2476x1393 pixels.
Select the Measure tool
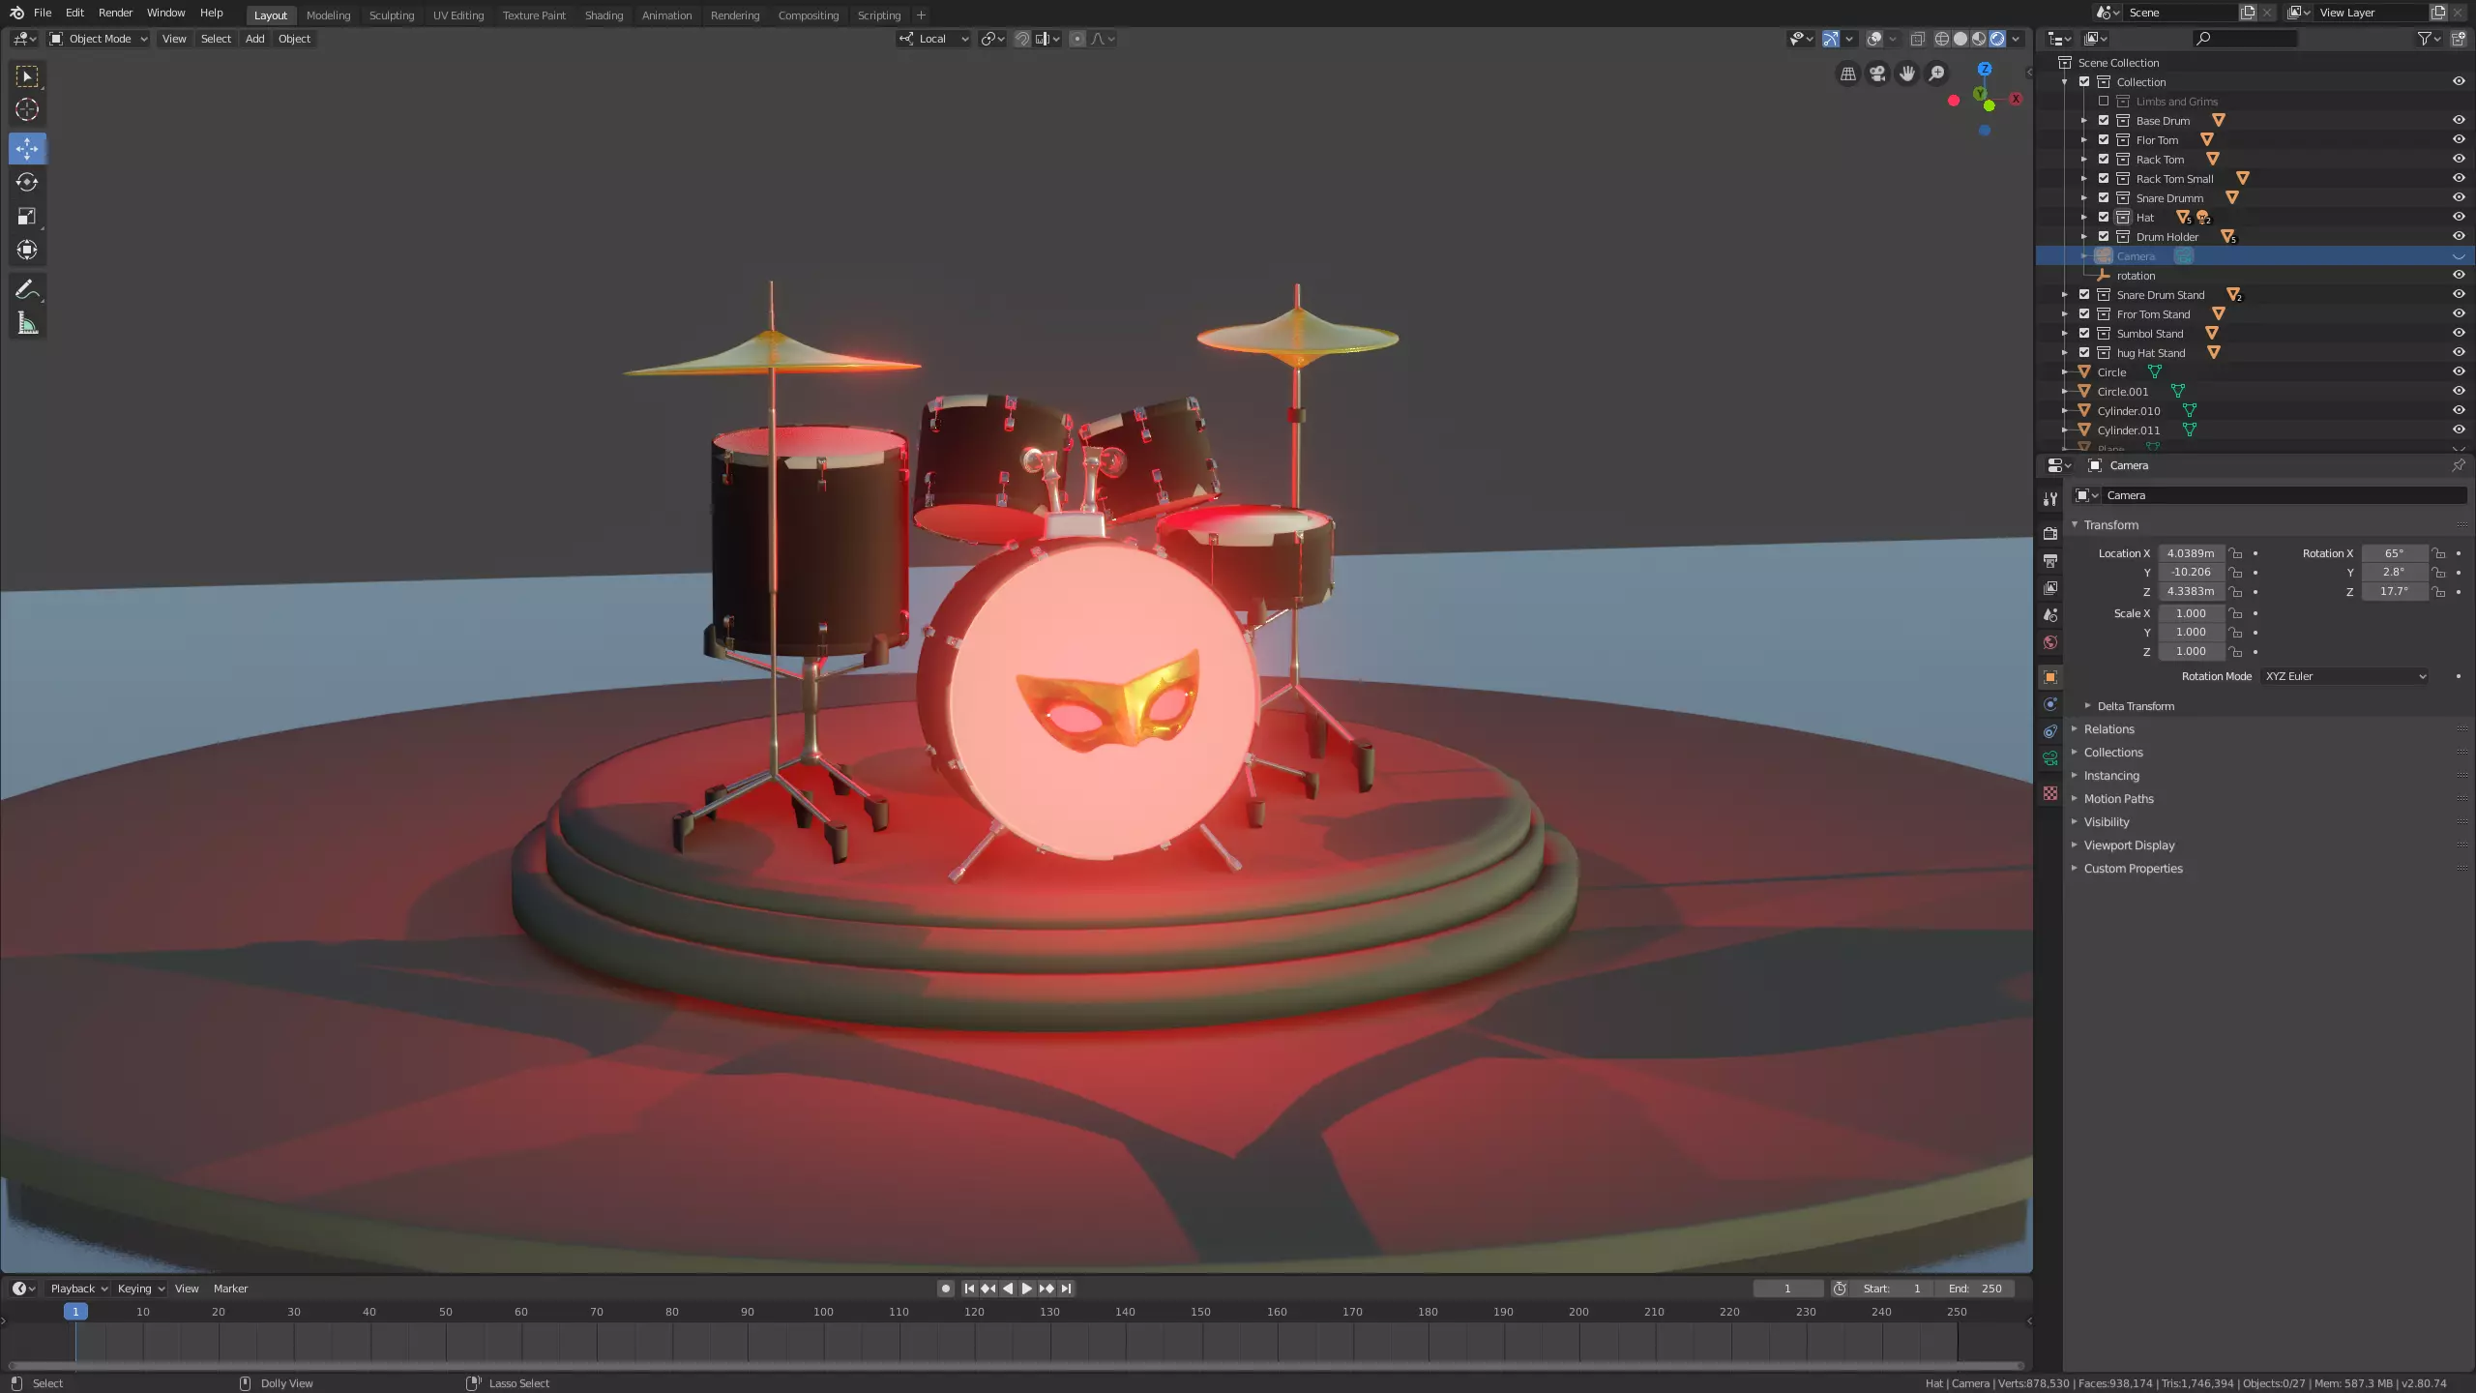tap(27, 324)
